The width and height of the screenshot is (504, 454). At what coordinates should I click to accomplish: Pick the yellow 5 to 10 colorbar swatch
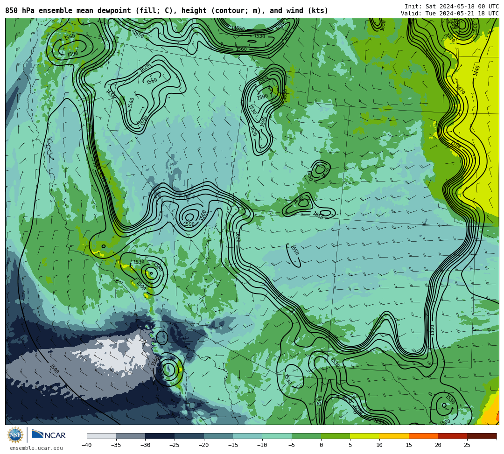pos(365,436)
